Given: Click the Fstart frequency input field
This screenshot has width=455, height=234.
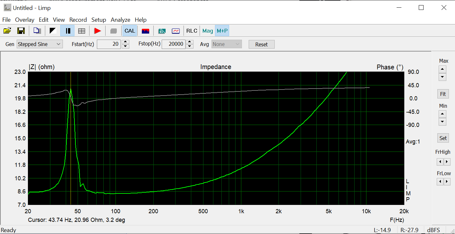Looking at the screenshot, I should (x=109, y=44).
